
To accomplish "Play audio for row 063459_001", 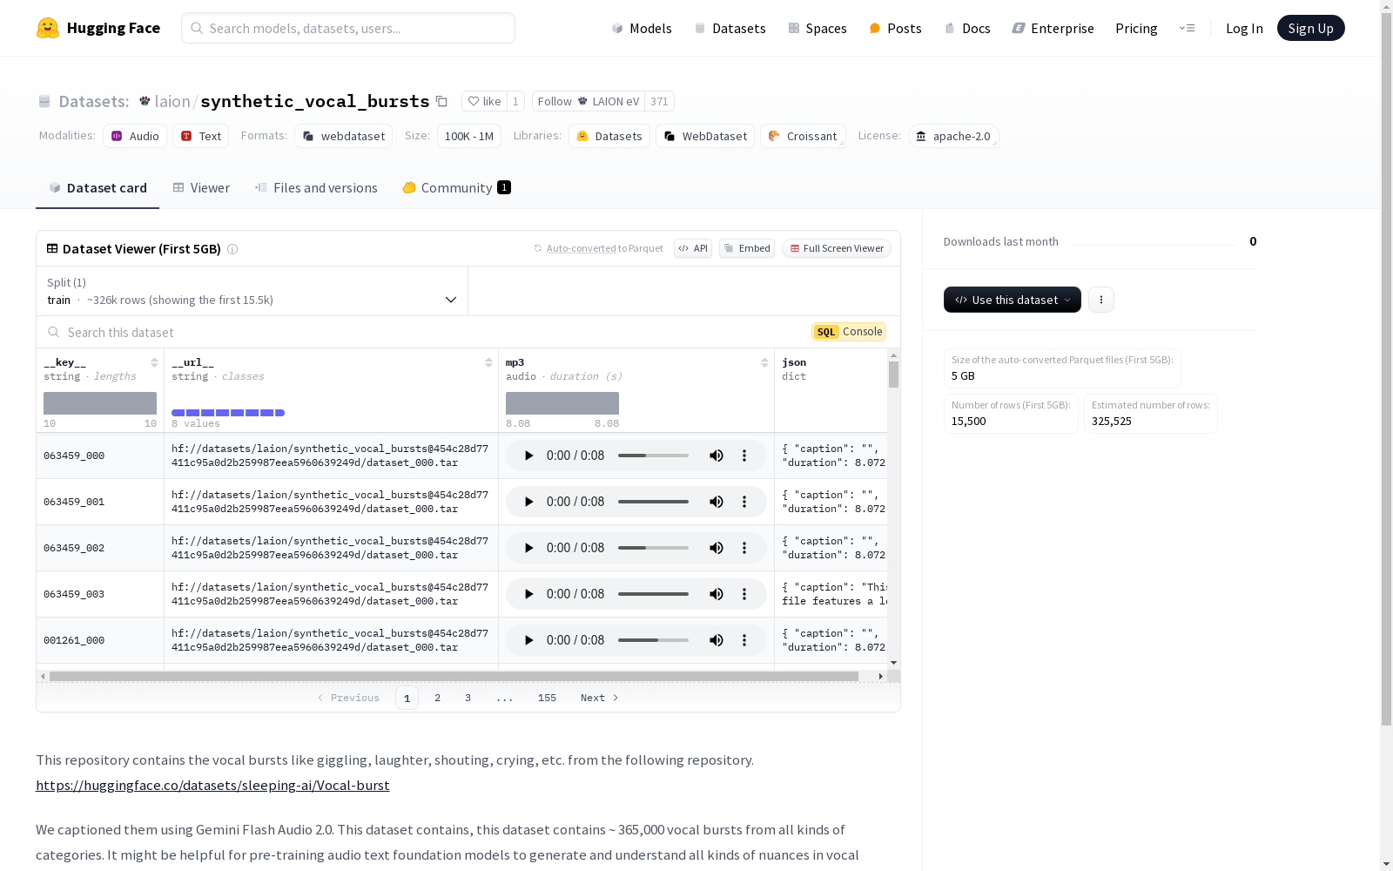I will [x=528, y=502].
